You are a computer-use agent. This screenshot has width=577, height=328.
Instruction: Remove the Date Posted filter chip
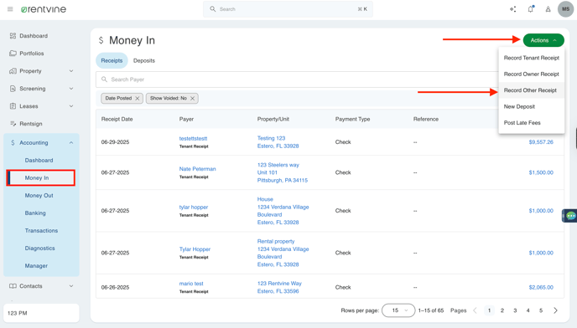point(137,99)
